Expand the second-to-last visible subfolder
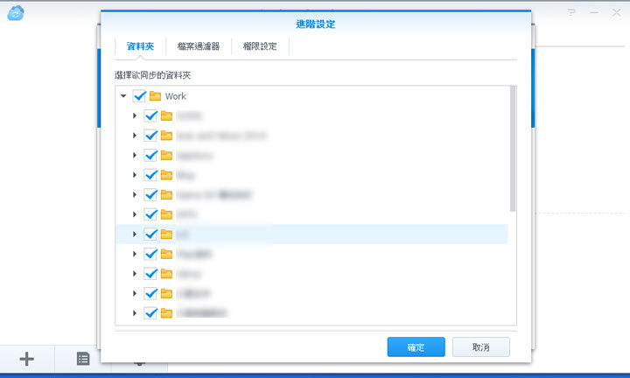 (x=135, y=293)
